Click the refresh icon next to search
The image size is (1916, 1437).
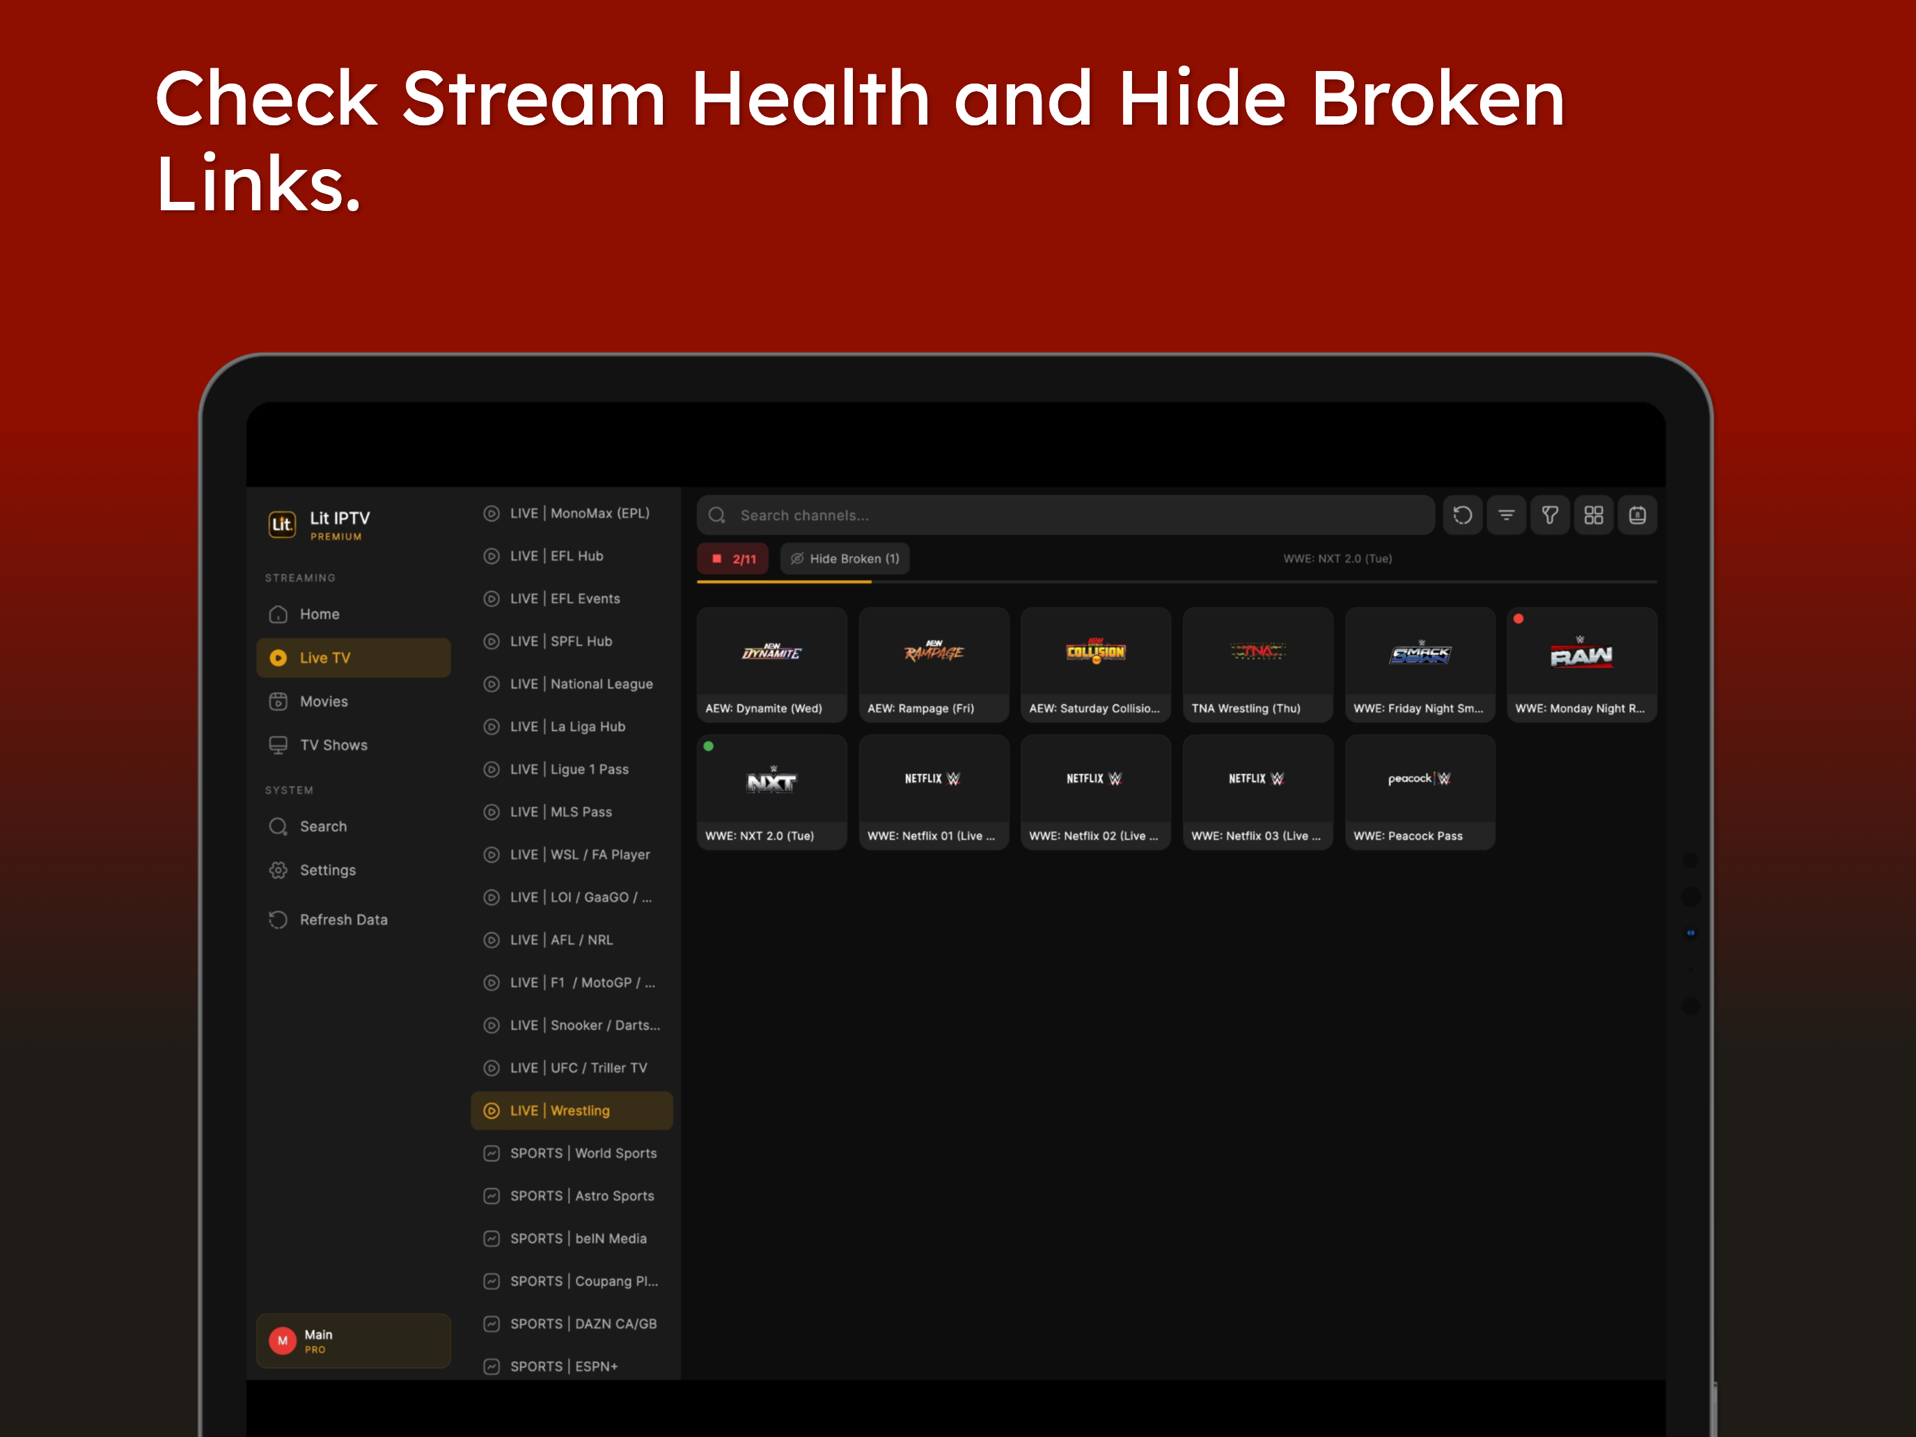point(1462,515)
